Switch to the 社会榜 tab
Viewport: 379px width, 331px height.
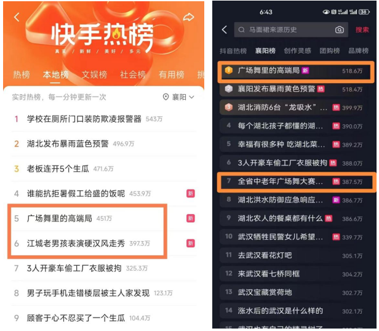[133, 74]
